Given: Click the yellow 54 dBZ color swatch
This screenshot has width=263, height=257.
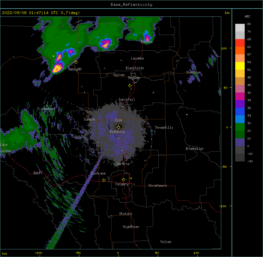Looking at the screenshot, I should pos(240,66).
